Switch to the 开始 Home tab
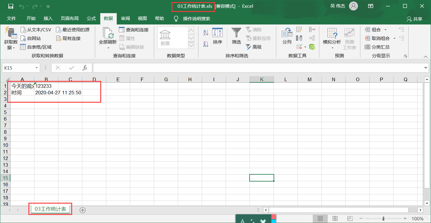 (31, 19)
